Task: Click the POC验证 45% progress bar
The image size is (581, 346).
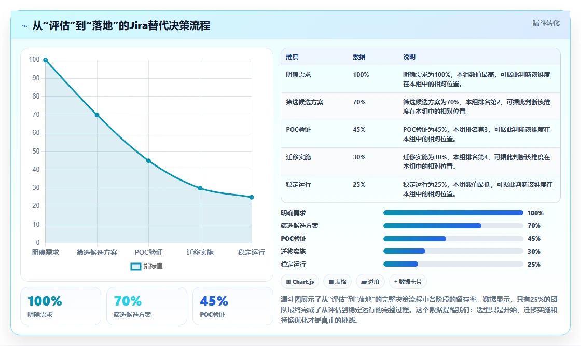Action: (453, 239)
